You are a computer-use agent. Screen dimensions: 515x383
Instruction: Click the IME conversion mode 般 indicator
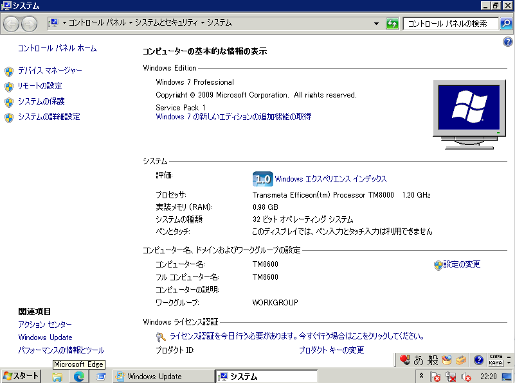pyautogui.click(x=433, y=360)
